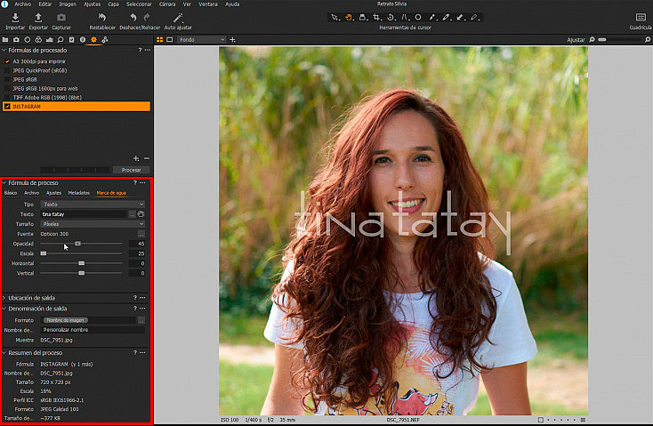Click the Opacidad value field showing 45
Screen dimensions: 653x426
137,244
